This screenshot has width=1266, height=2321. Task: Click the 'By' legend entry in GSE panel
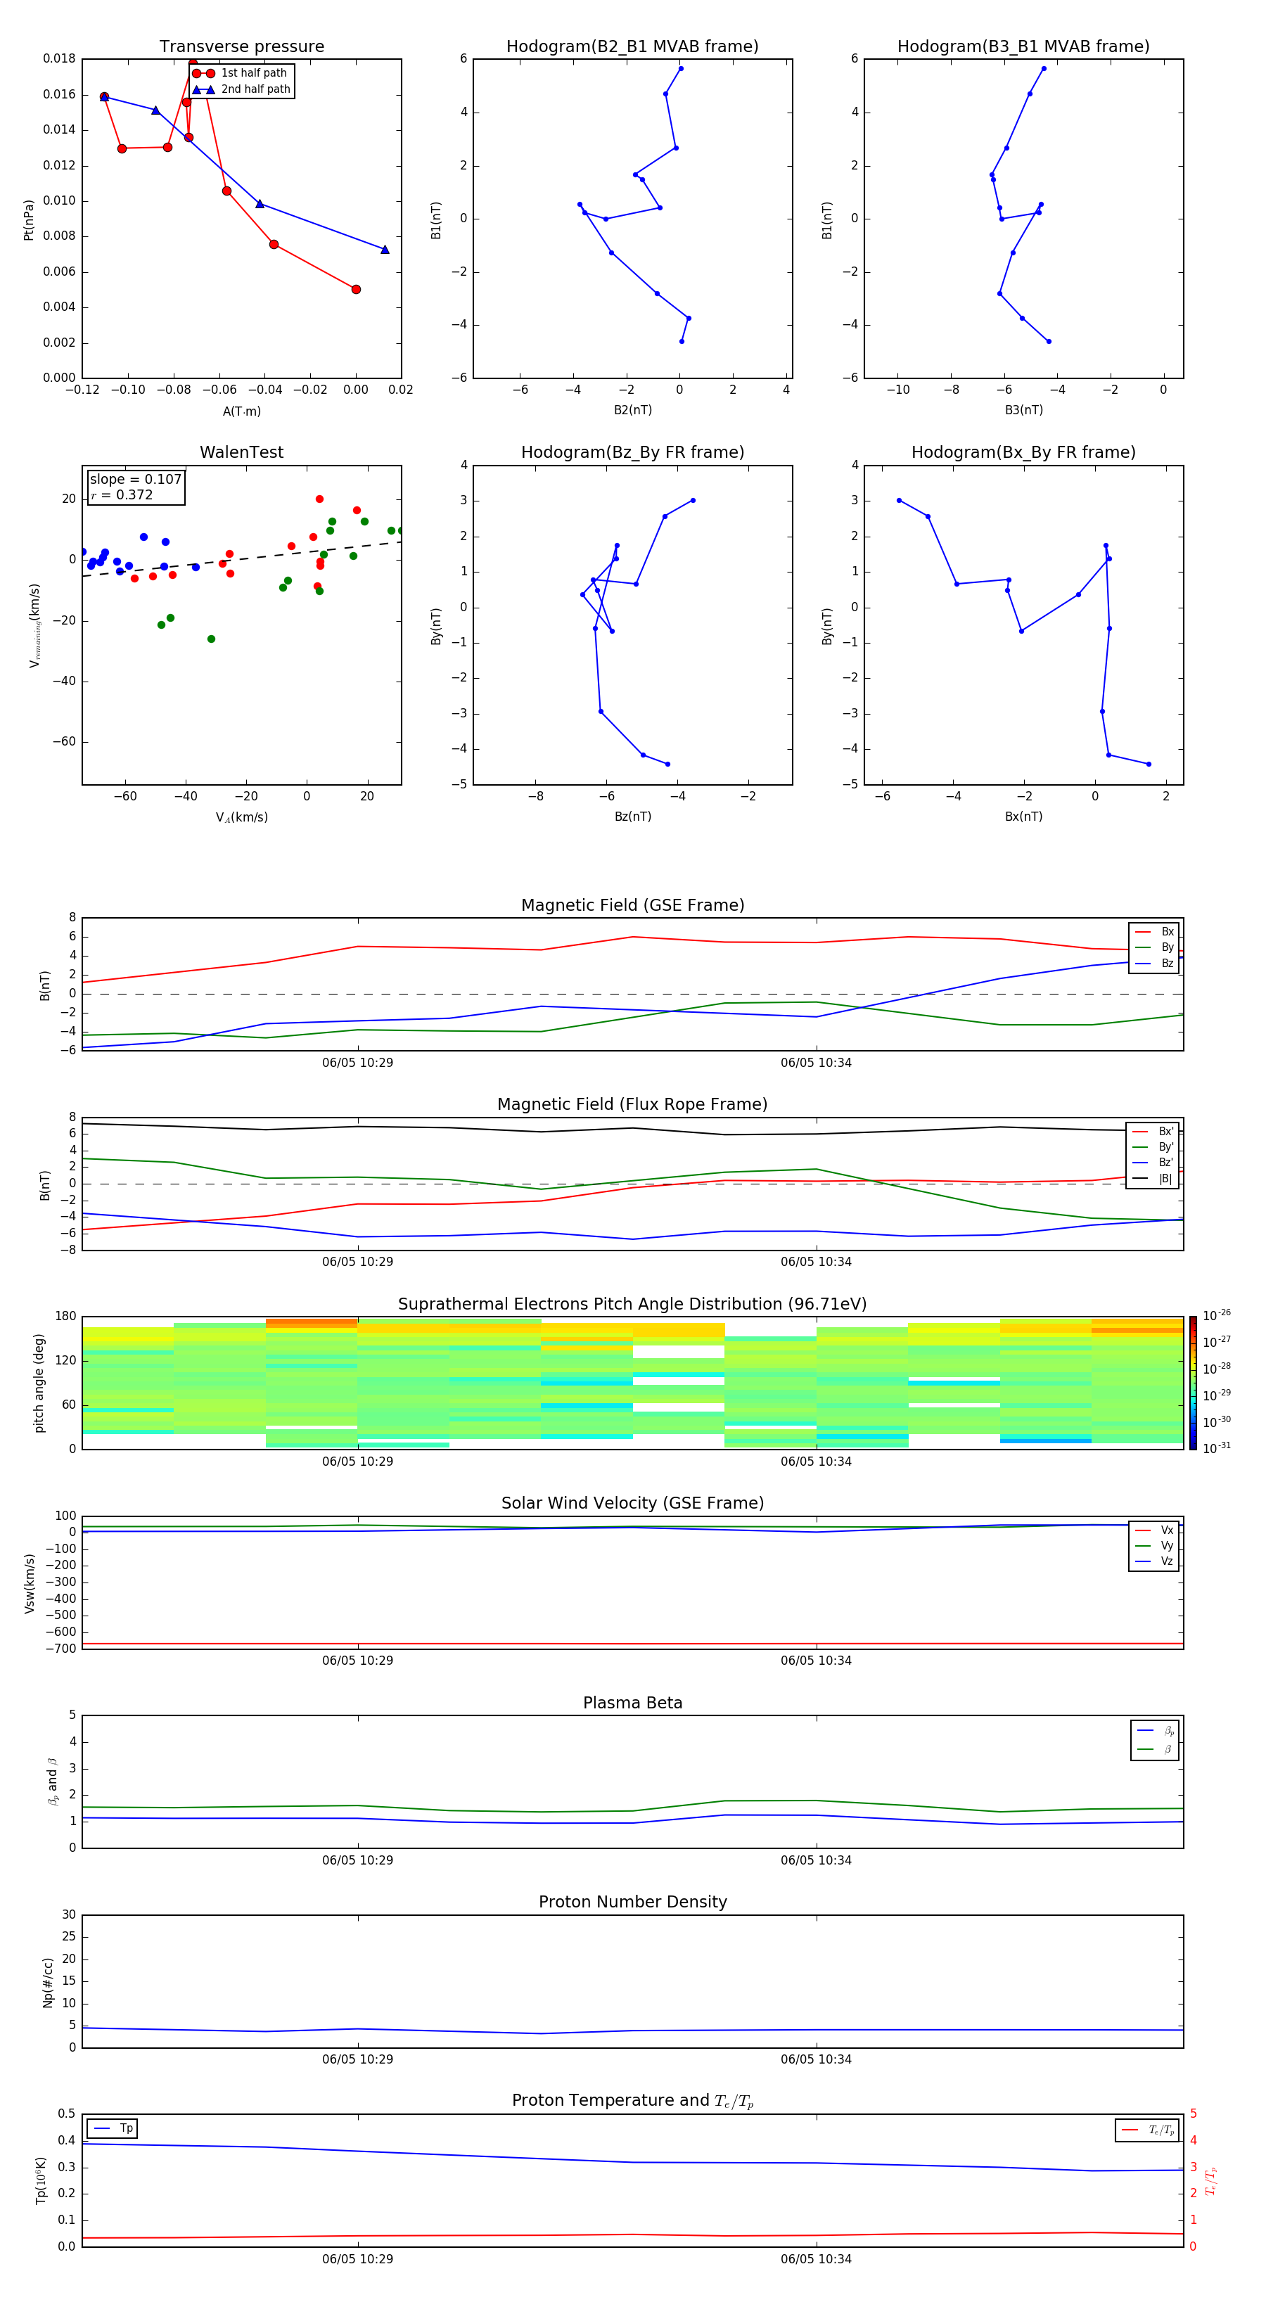[1155, 947]
